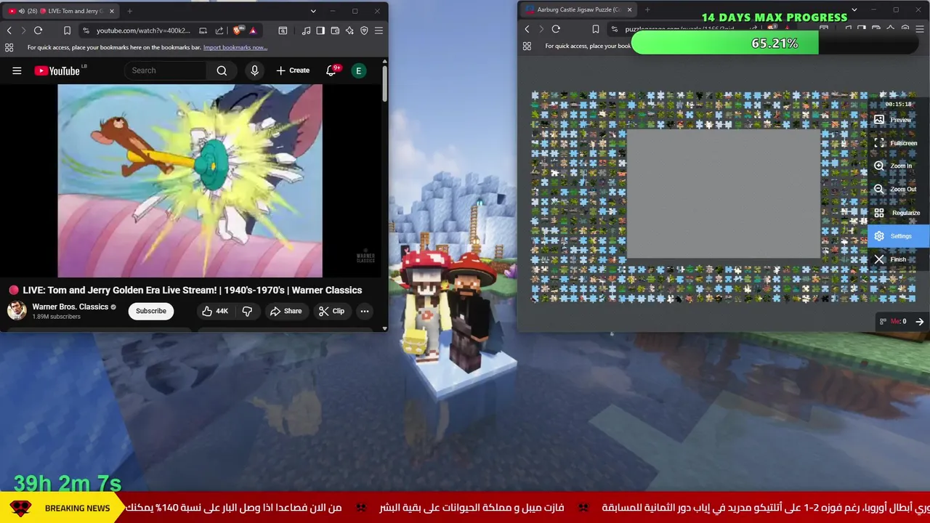Screen dimensions: 930x523
Task: Open YouTube notifications bell
Action: coord(331,70)
